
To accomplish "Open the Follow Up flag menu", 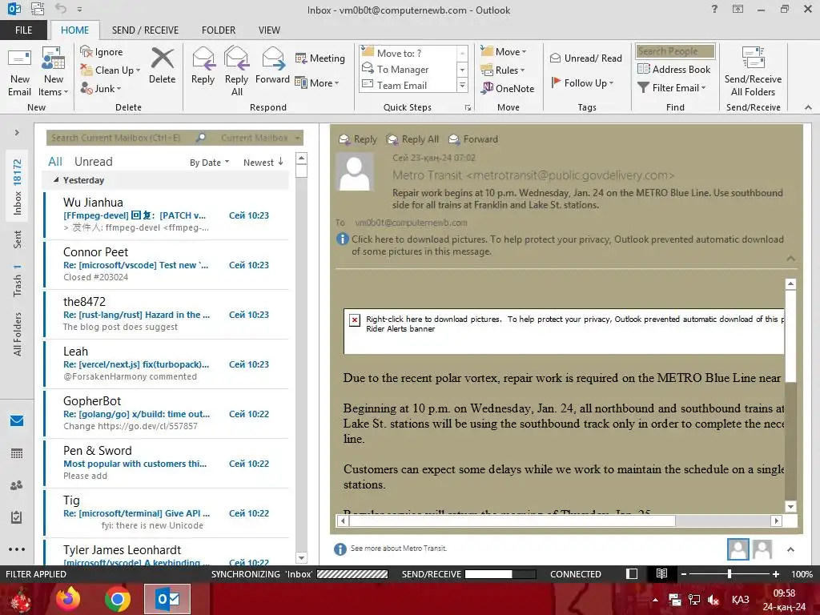I will pyautogui.click(x=583, y=82).
